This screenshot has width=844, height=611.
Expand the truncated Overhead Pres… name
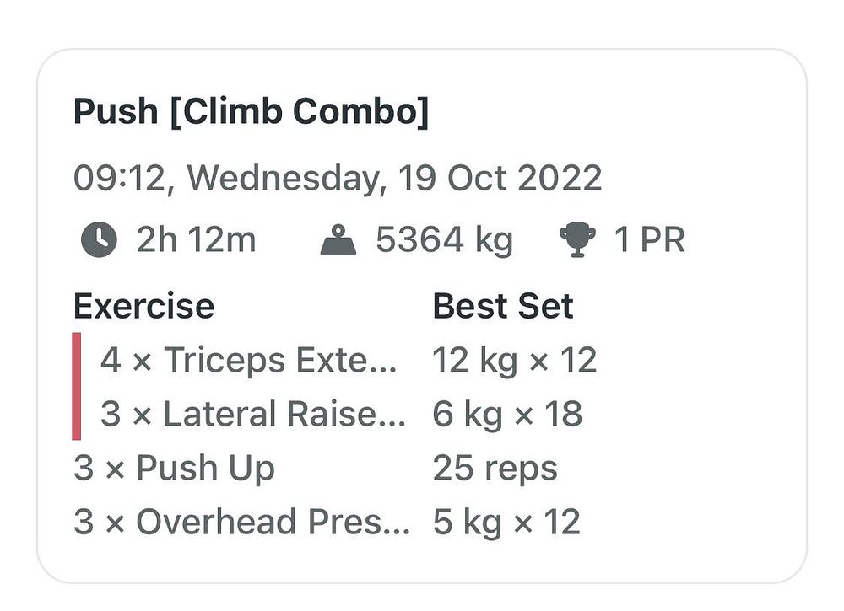(273, 522)
